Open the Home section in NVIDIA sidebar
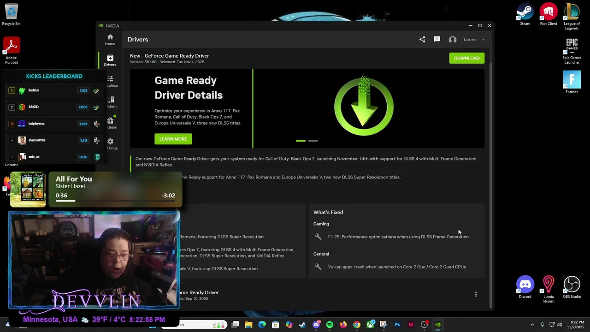 coord(110,40)
